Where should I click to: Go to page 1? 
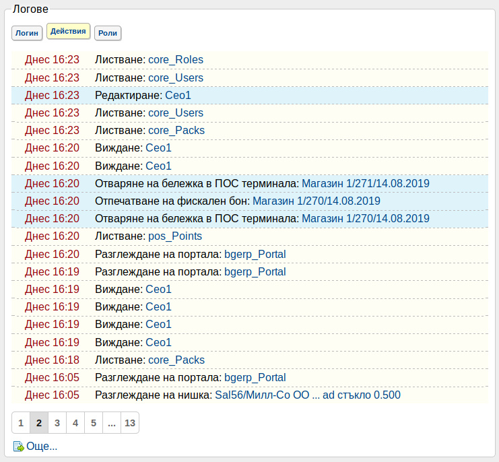pyautogui.click(x=21, y=423)
